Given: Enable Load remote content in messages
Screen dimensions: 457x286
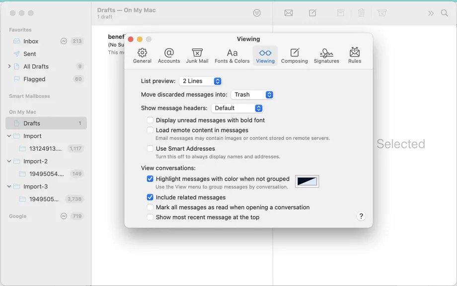Looking at the screenshot, I should coord(150,130).
